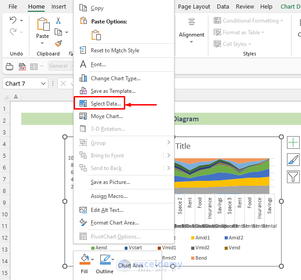
Task: Choose Select Data from context menu
Action: coord(106,104)
